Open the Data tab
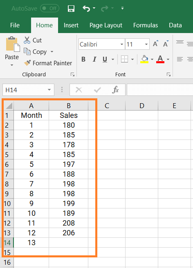 coord(175,25)
